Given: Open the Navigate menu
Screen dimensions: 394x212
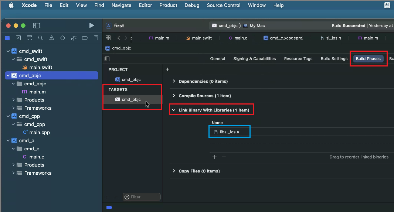Looking at the screenshot, I should (x=121, y=5).
